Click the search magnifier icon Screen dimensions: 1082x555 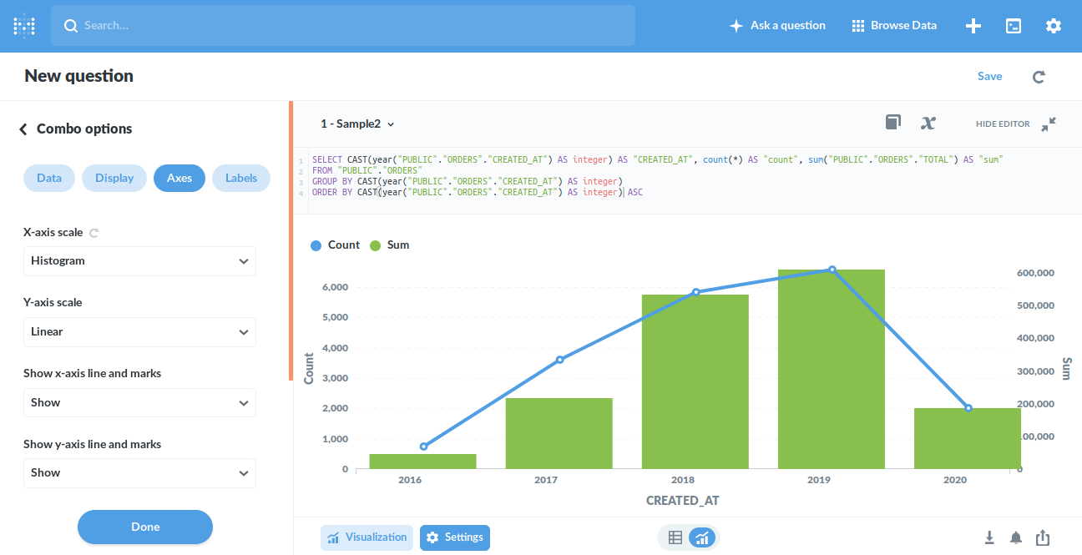pyautogui.click(x=71, y=26)
